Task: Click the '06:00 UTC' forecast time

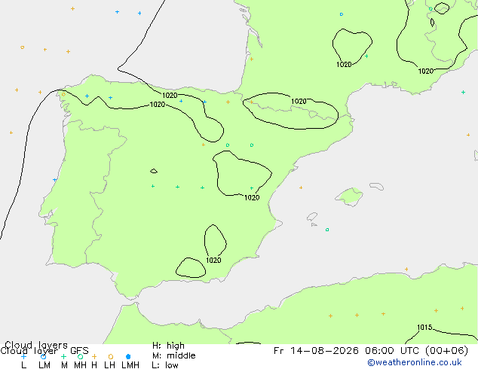Action: tap(394, 351)
